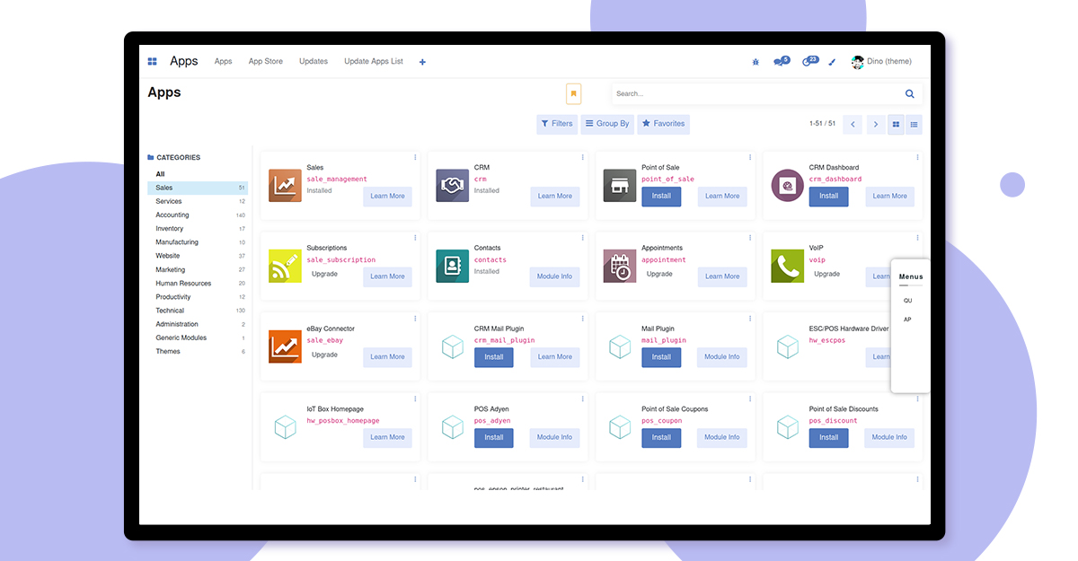This screenshot has width=1078, height=561.
Task: Switch to list view
Action: (x=914, y=125)
